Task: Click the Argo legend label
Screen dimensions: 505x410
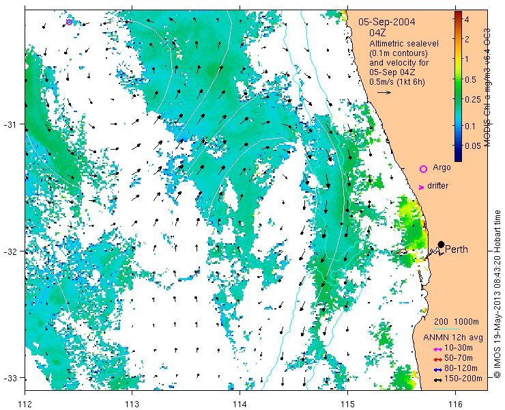Action: pyautogui.click(x=442, y=167)
